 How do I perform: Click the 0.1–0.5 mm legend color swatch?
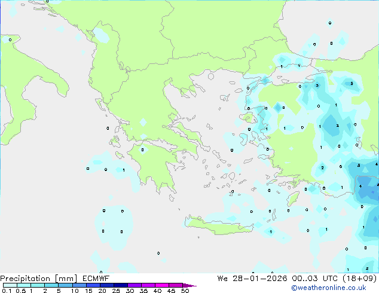(10, 285)
